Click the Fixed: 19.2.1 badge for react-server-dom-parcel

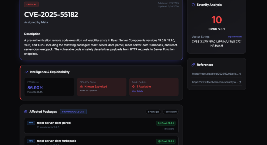(166, 123)
